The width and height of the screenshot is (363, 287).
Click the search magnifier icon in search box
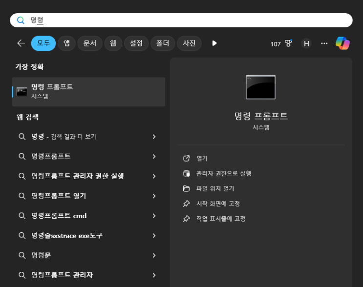(x=21, y=20)
